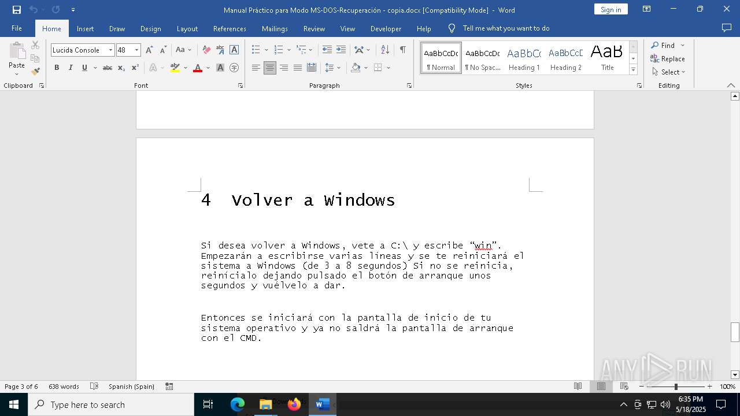
Task: Undo the last action
Action: pos(34,10)
